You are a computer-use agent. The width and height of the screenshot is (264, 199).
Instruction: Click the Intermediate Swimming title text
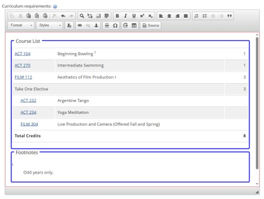(81, 65)
